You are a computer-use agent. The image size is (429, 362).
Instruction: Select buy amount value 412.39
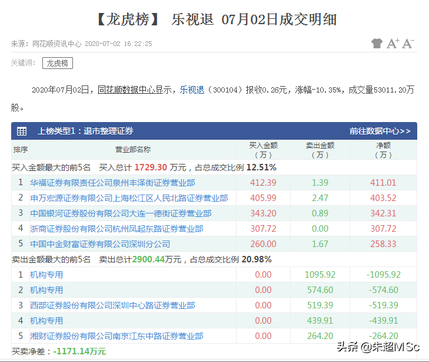pos(263,183)
